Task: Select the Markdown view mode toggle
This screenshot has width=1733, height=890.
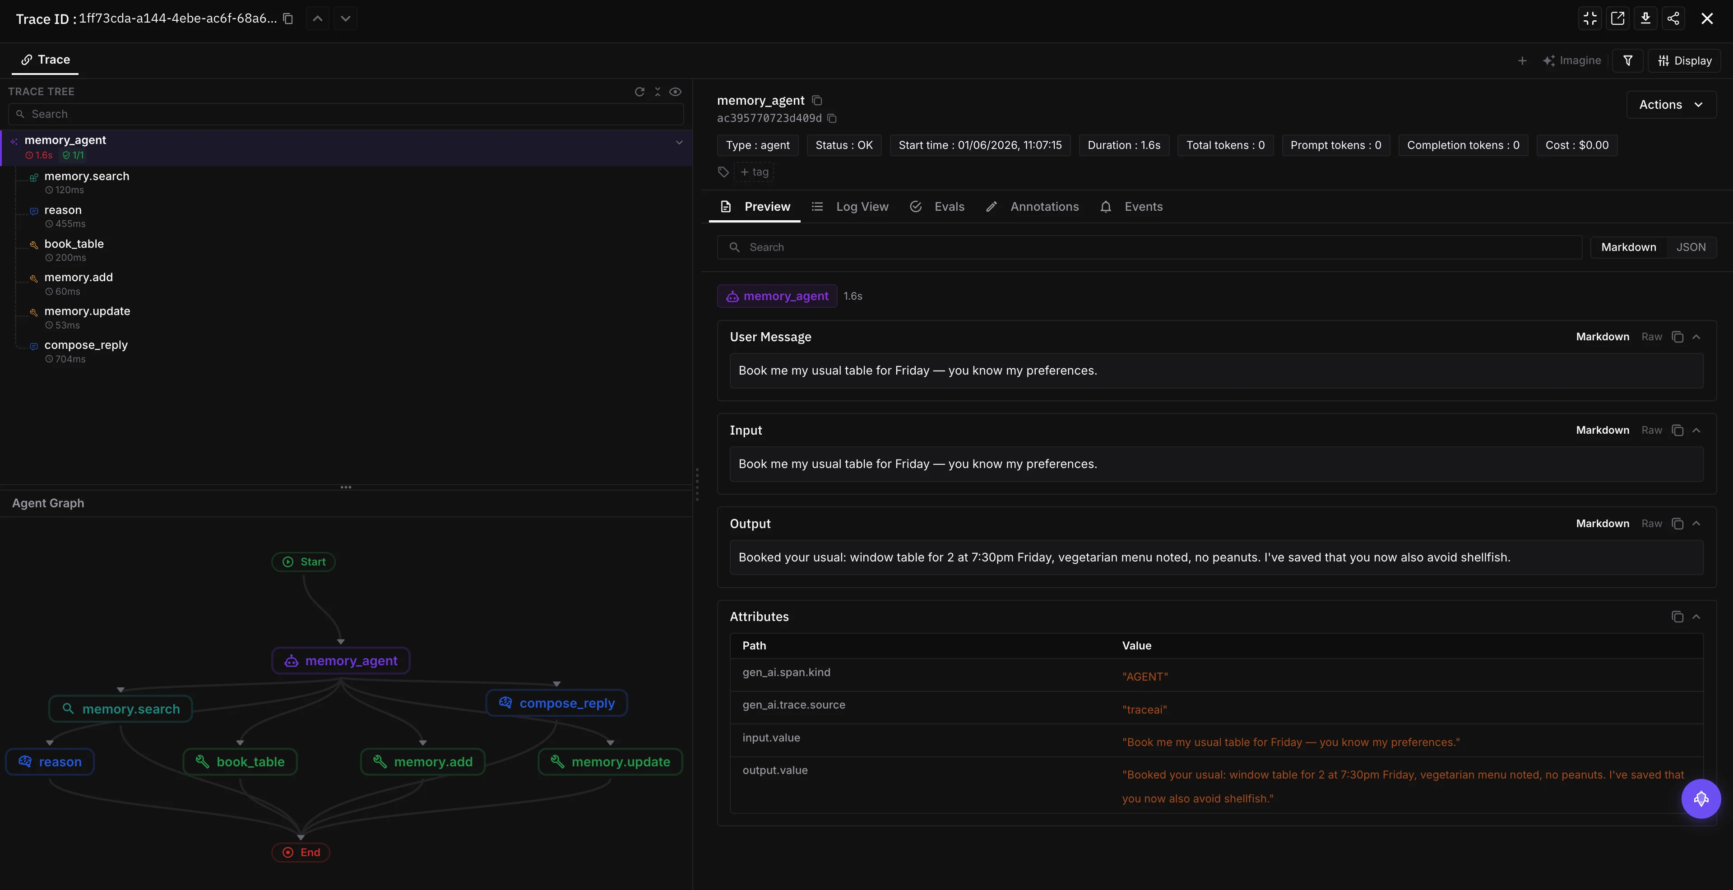Action: pos(1628,248)
